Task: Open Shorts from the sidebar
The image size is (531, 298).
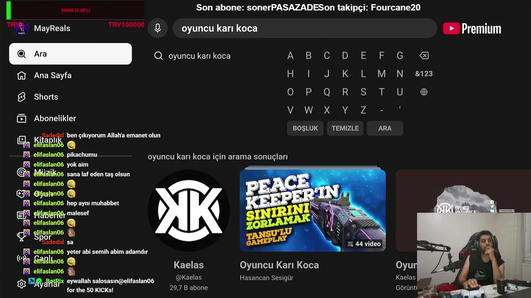Action: coord(71,97)
